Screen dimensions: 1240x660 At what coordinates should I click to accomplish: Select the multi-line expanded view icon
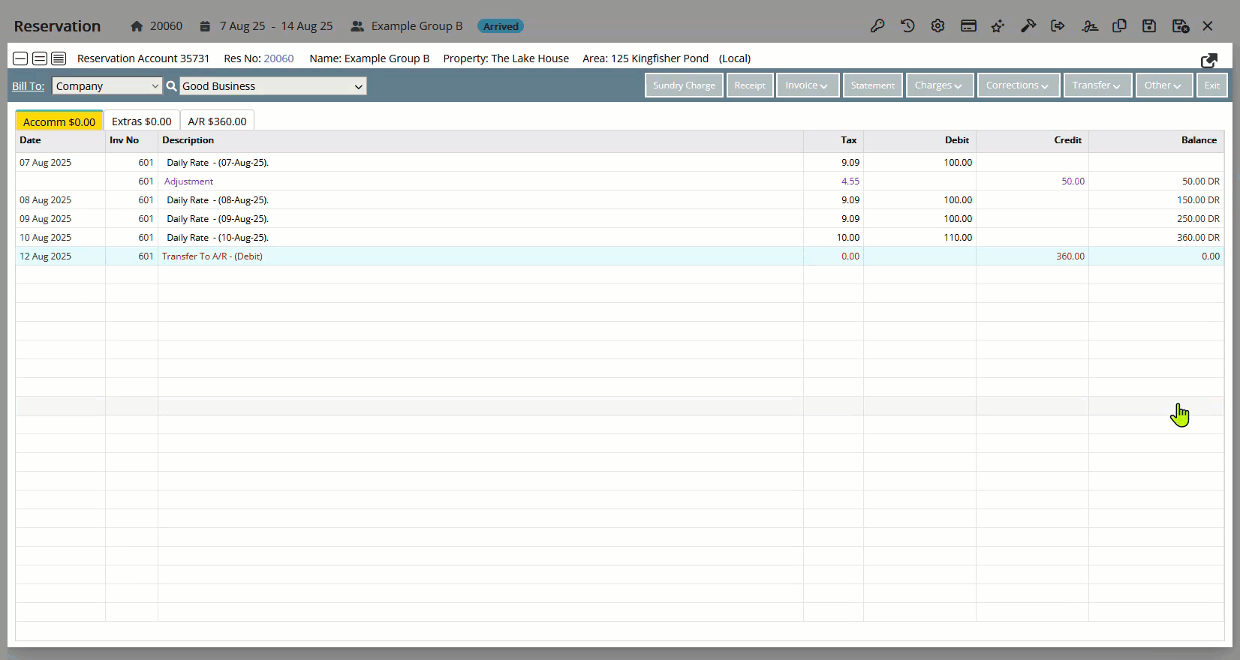(59, 58)
